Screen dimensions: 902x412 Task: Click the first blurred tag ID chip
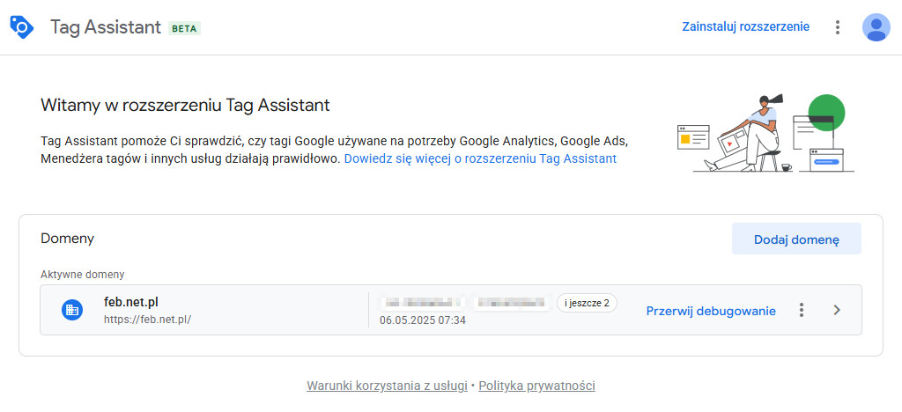point(424,302)
